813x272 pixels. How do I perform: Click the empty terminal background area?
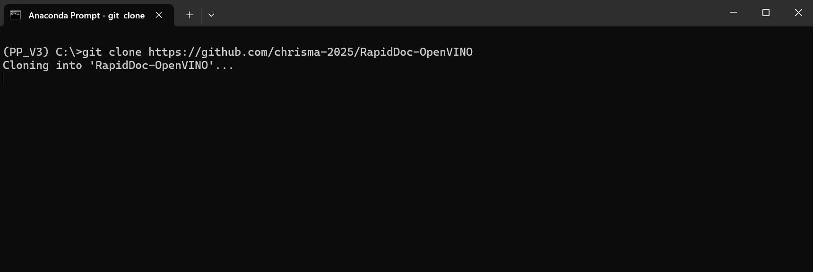tap(406, 179)
